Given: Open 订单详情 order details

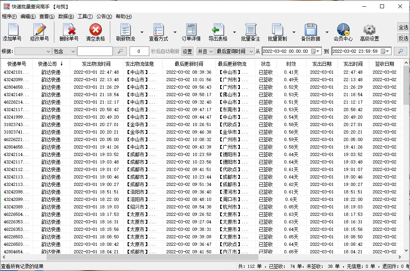Looking at the screenshot, I should 191,32.
